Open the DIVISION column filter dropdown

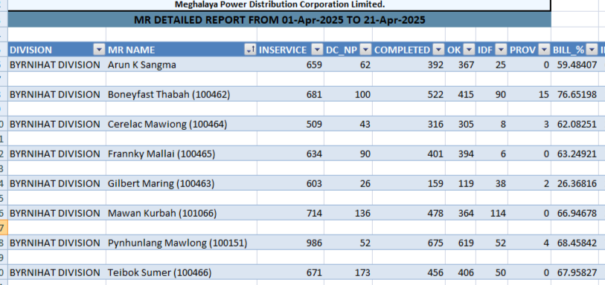pos(100,50)
